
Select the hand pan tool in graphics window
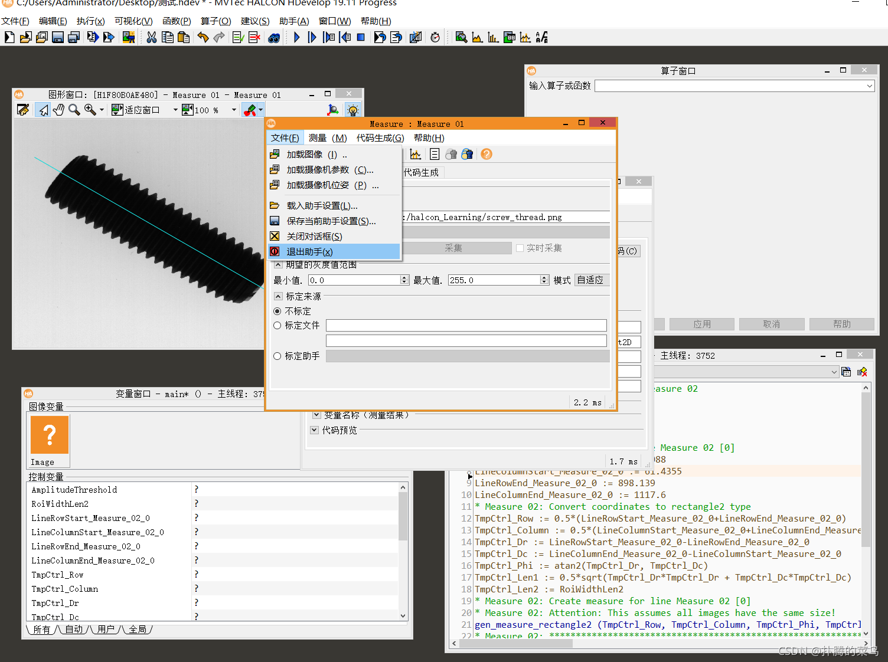pyautogui.click(x=58, y=110)
